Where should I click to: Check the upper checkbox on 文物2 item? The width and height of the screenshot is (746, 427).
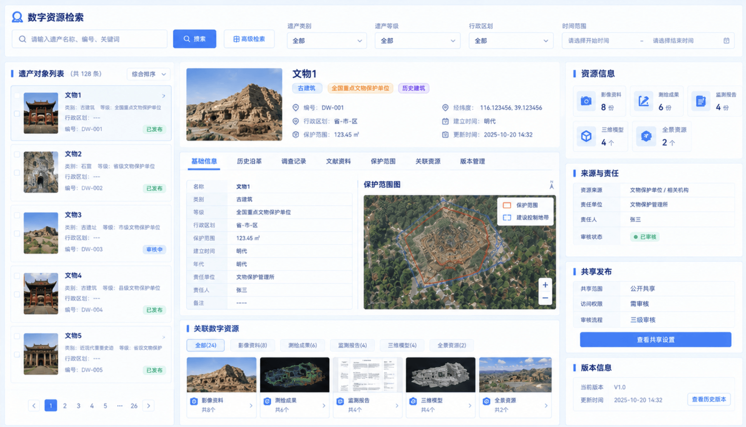[x=17, y=154]
